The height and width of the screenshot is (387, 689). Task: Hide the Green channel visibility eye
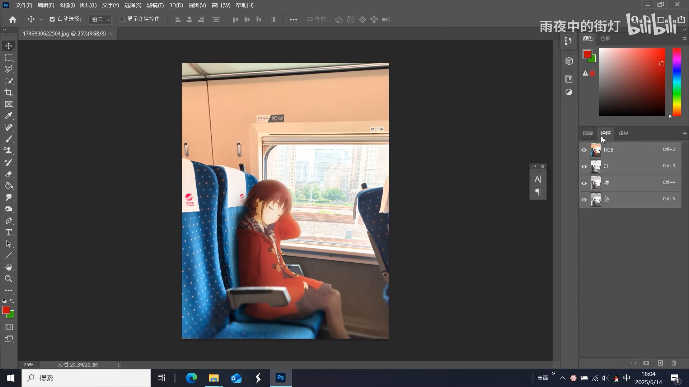click(x=584, y=183)
